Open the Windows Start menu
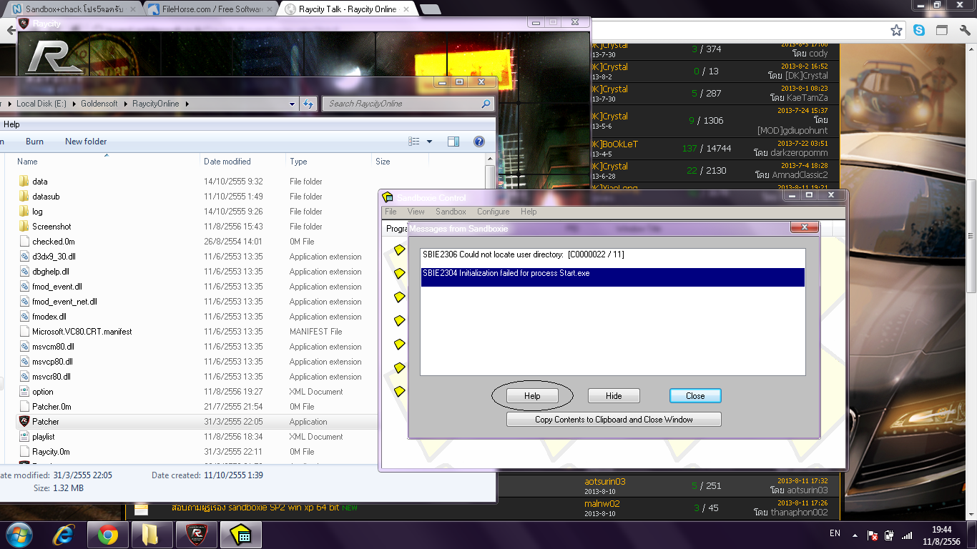977x549 pixels. 18,534
